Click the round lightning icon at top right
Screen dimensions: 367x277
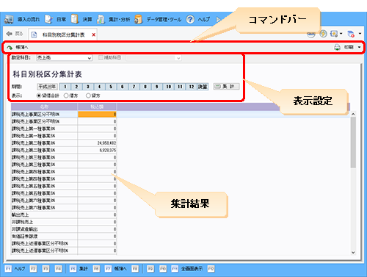click(x=323, y=34)
